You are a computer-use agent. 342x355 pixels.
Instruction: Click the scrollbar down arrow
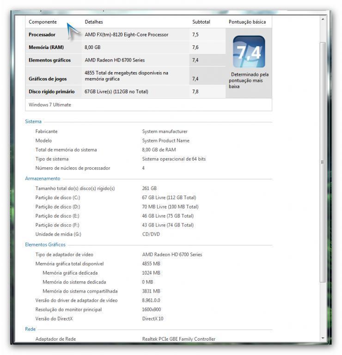coord(323,338)
